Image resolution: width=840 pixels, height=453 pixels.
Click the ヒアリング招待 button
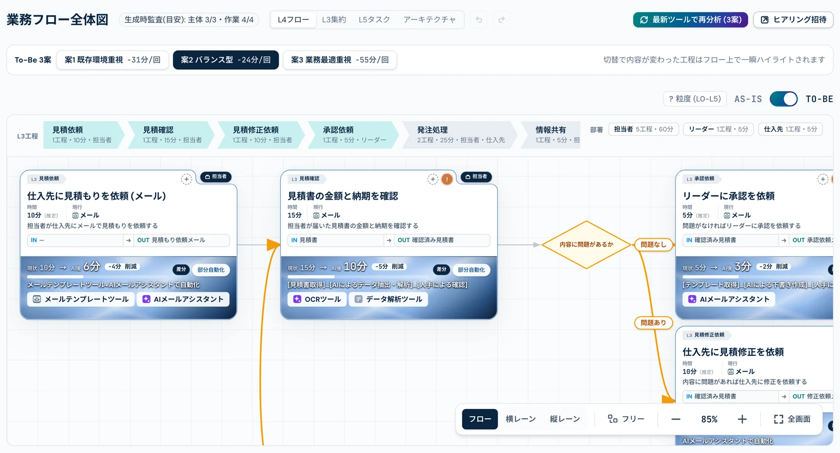tap(793, 20)
